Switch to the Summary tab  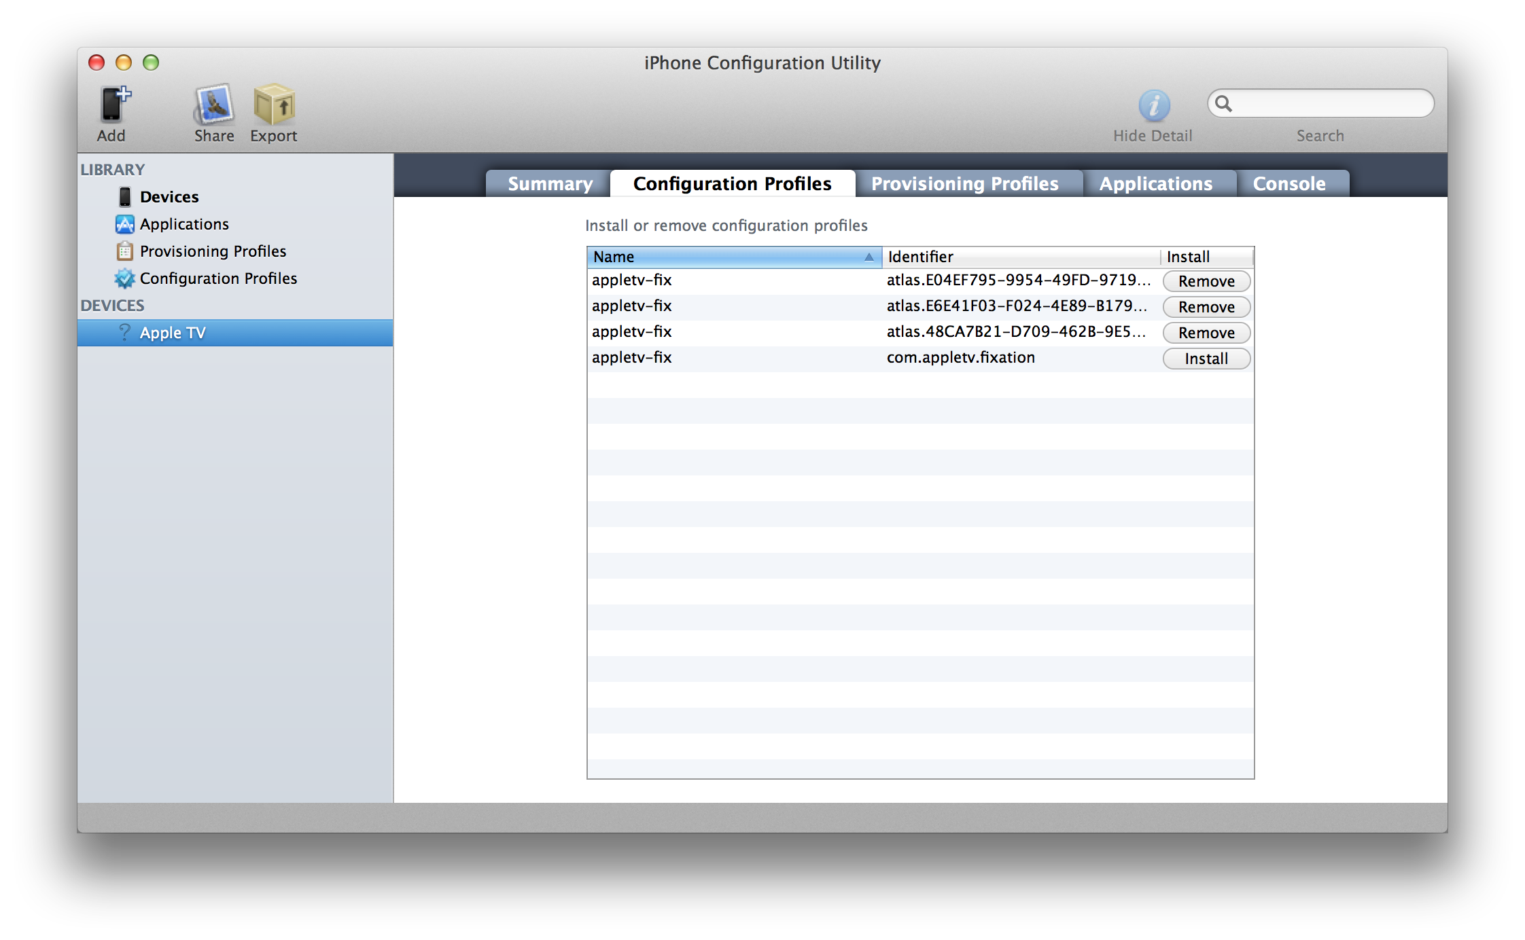(x=550, y=183)
